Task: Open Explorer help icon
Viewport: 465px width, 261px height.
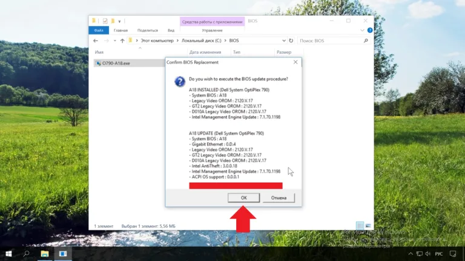Action: tap(370, 30)
